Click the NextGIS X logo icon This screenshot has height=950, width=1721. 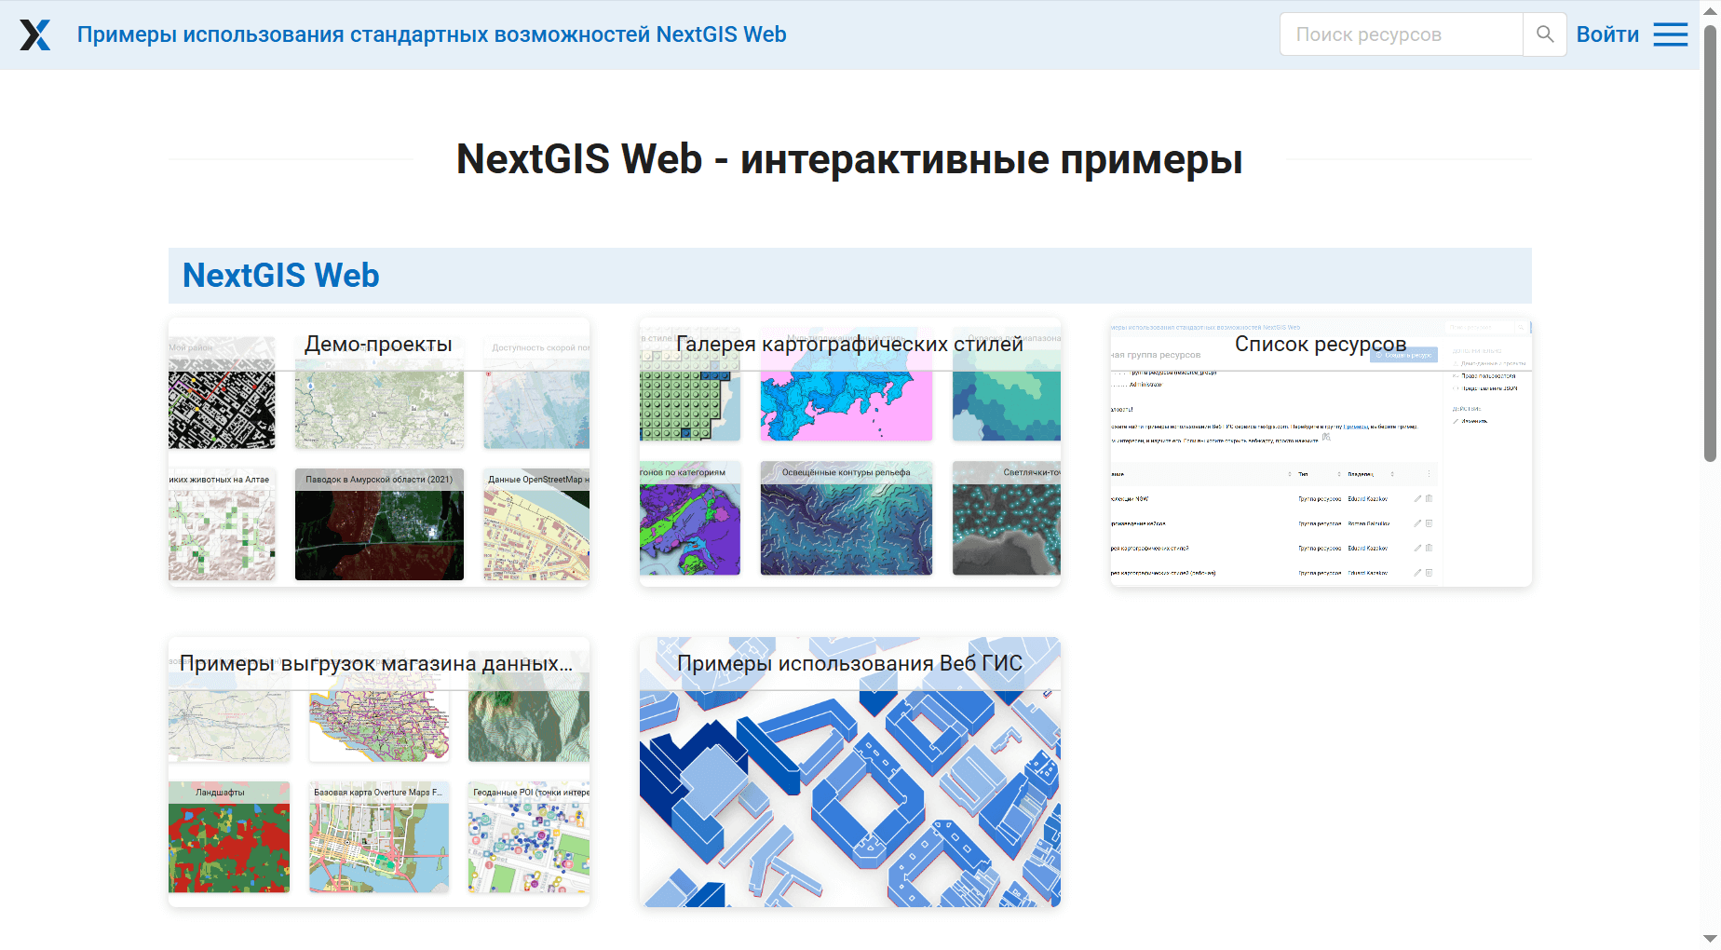[35, 34]
